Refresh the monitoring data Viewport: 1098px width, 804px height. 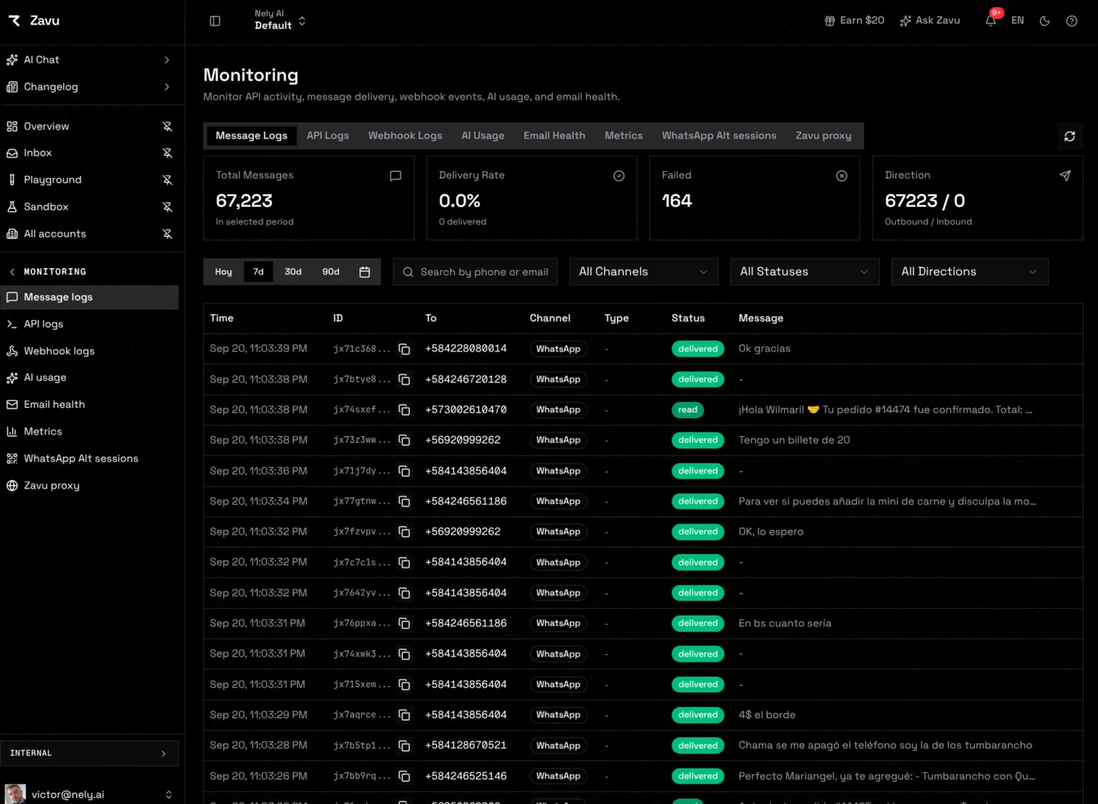[1070, 136]
